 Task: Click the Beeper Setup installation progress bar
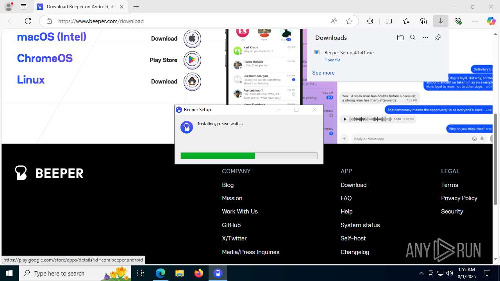(x=249, y=156)
